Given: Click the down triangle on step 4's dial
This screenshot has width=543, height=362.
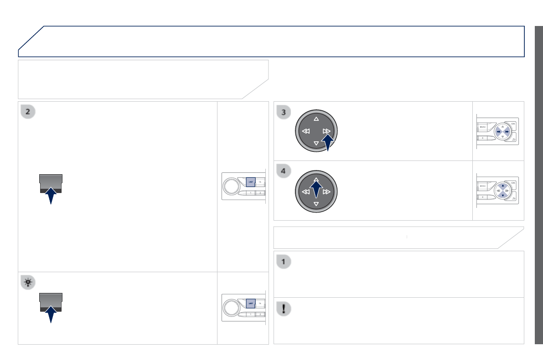Looking at the screenshot, I should click(x=316, y=204).
